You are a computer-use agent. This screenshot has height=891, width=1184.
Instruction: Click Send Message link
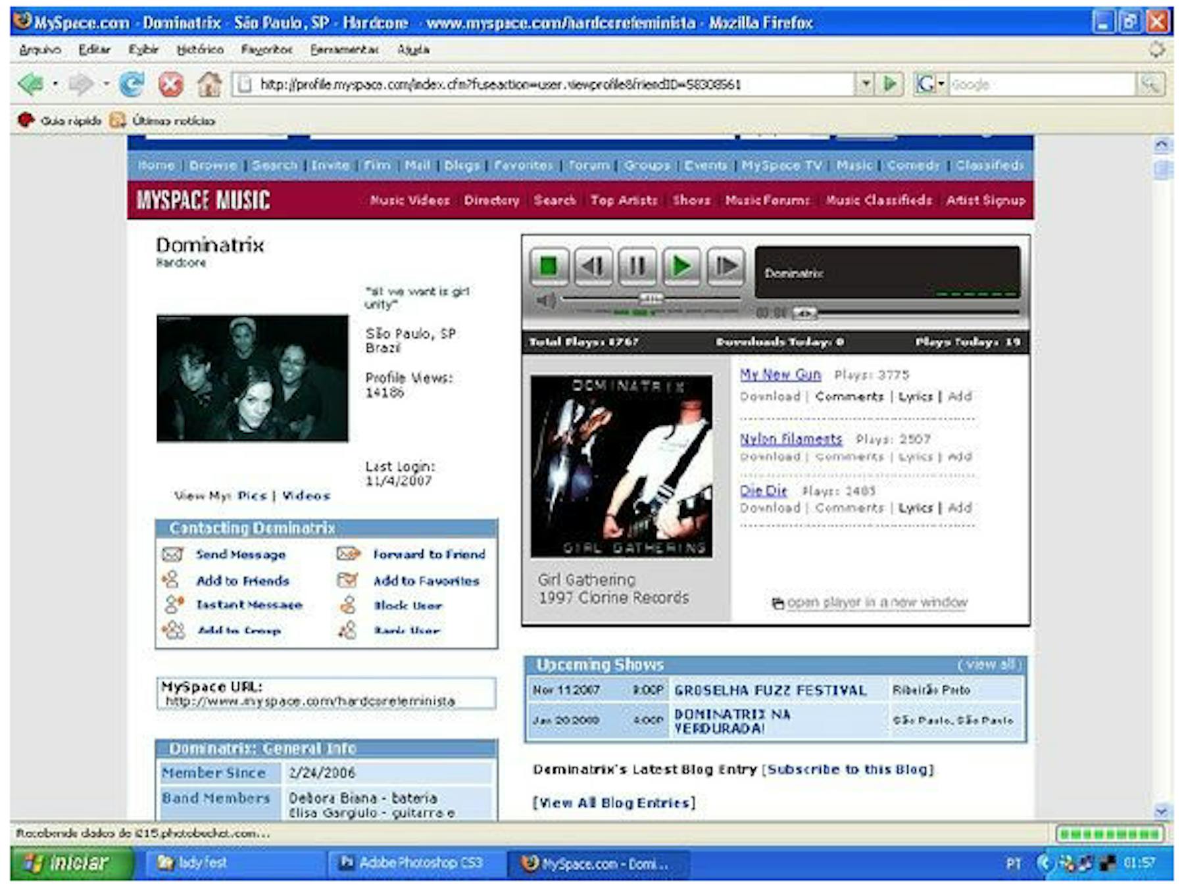tap(241, 554)
